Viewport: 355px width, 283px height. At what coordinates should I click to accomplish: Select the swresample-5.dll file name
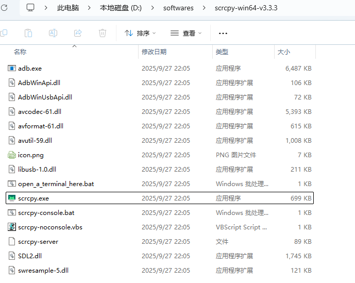[x=43, y=271]
